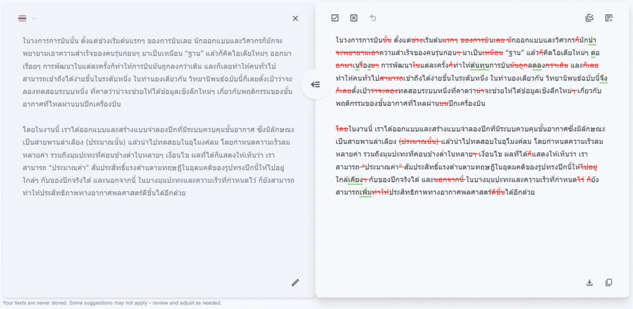The width and height of the screenshot is (633, 309).
Task: Transfer result to source with the arrow button
Action: click(315, 84)
